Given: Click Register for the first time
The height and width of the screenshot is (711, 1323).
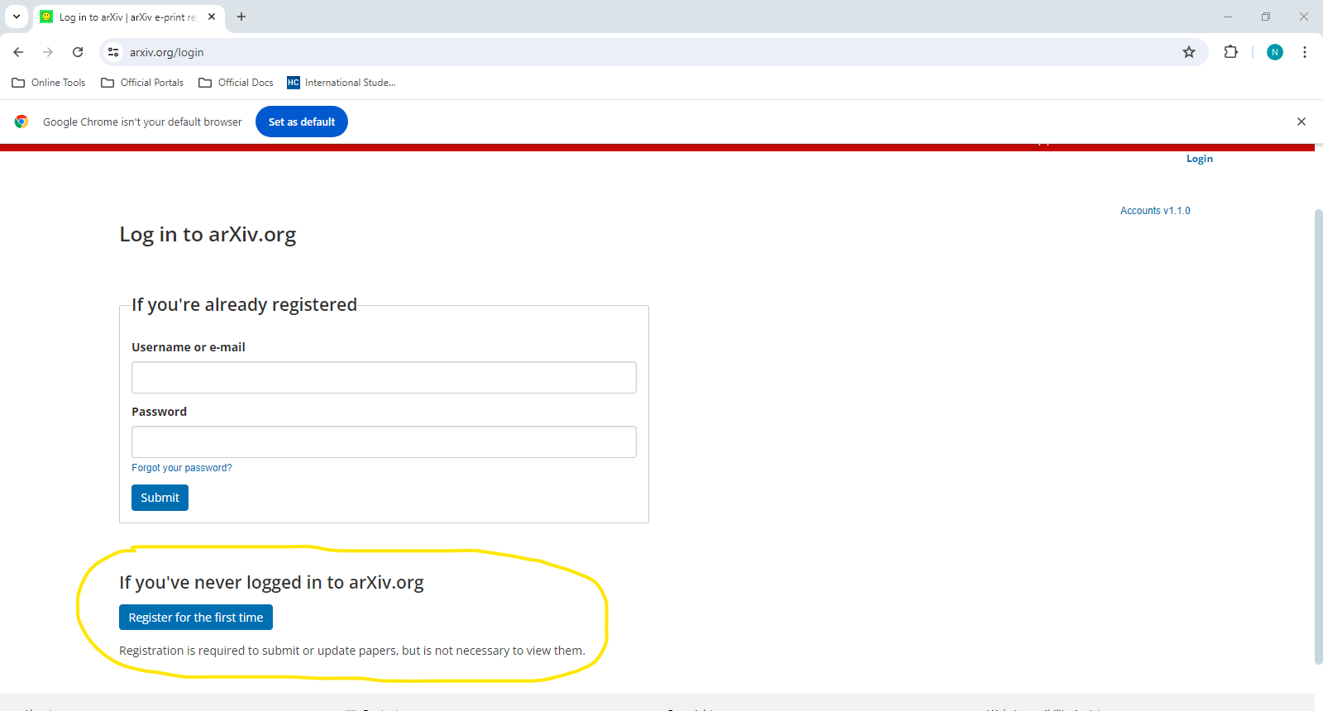Looking at the screenshot, I should 196,618.
